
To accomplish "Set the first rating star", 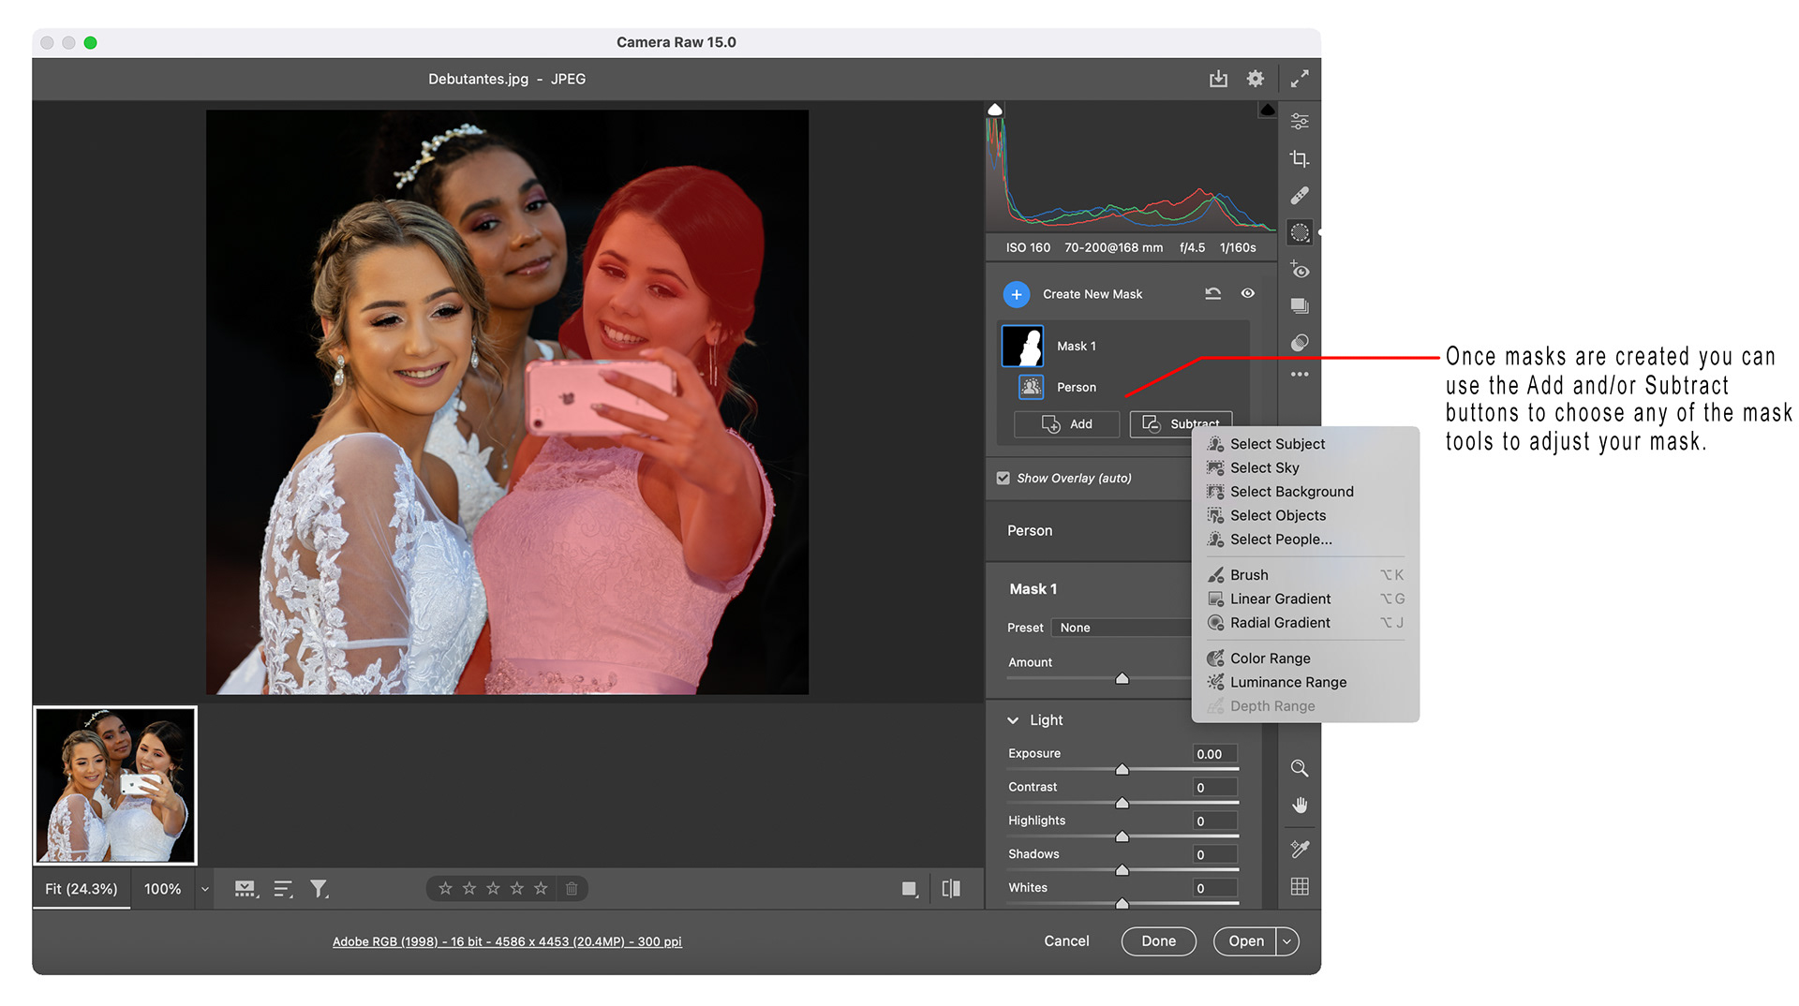I will [x=445, y=888].
